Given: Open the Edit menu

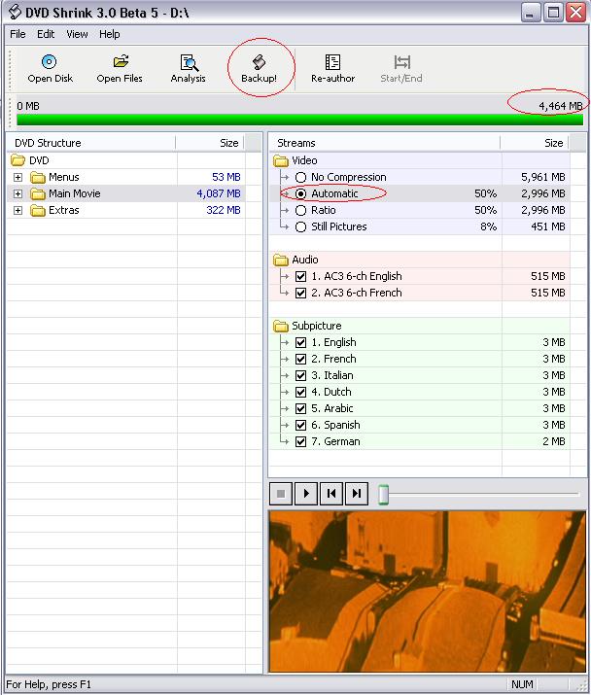Looking at the screenshot, I should tap(46, 34).
